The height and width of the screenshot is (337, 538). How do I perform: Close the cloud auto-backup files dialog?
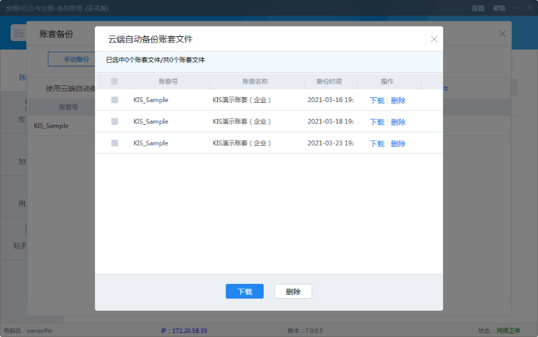point(434,39)
